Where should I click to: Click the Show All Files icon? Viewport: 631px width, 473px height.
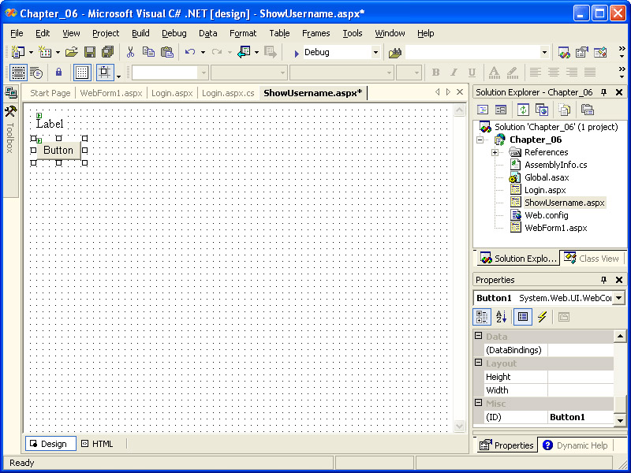[x=565, y=110]
